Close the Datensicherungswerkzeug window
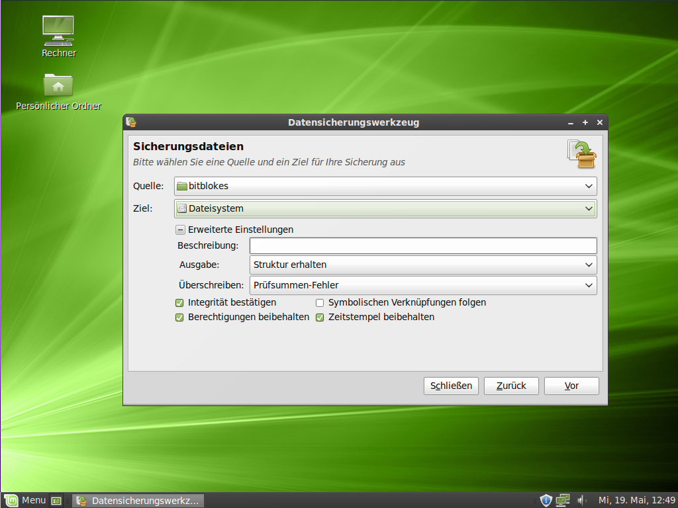The width and height of the screenshot is (678, 508). point(600,122)
